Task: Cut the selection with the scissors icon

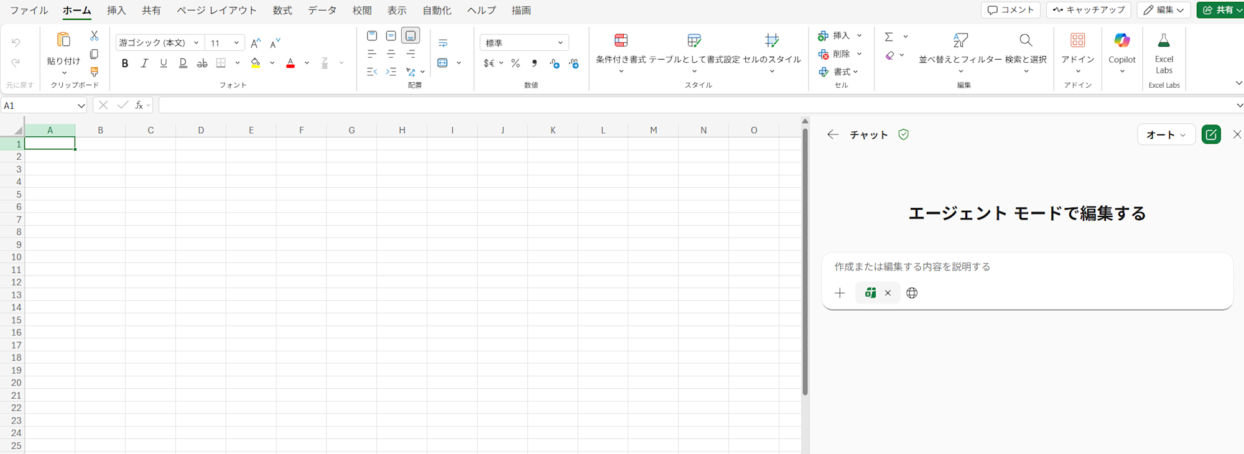Action: click(x=94, y=36)
